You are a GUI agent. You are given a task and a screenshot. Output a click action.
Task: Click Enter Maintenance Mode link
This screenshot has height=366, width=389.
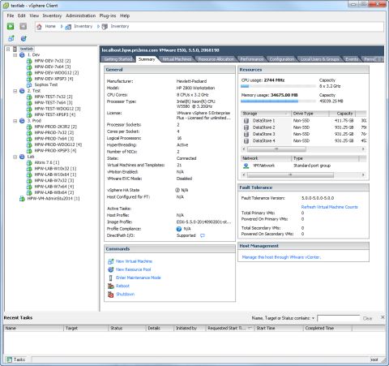(138, 278)
